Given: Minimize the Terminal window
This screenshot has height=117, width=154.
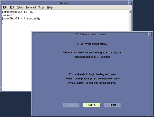Looking at the screenshot, I should point(127,3).
